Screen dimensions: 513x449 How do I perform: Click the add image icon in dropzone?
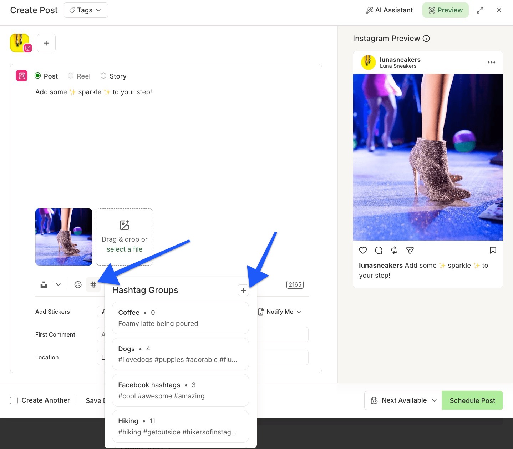pos(125,225)
